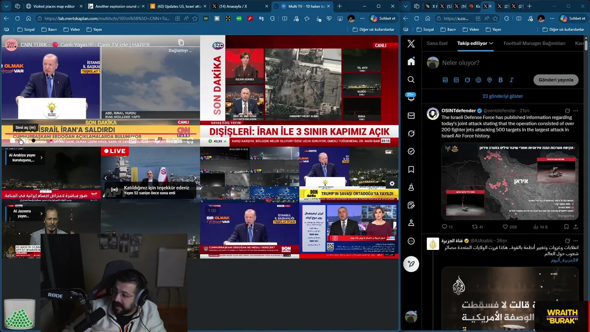Viewport: 590px width, 332px height.
Task: Switch to Updates US, Israel tab
Action: coord(178,6)
